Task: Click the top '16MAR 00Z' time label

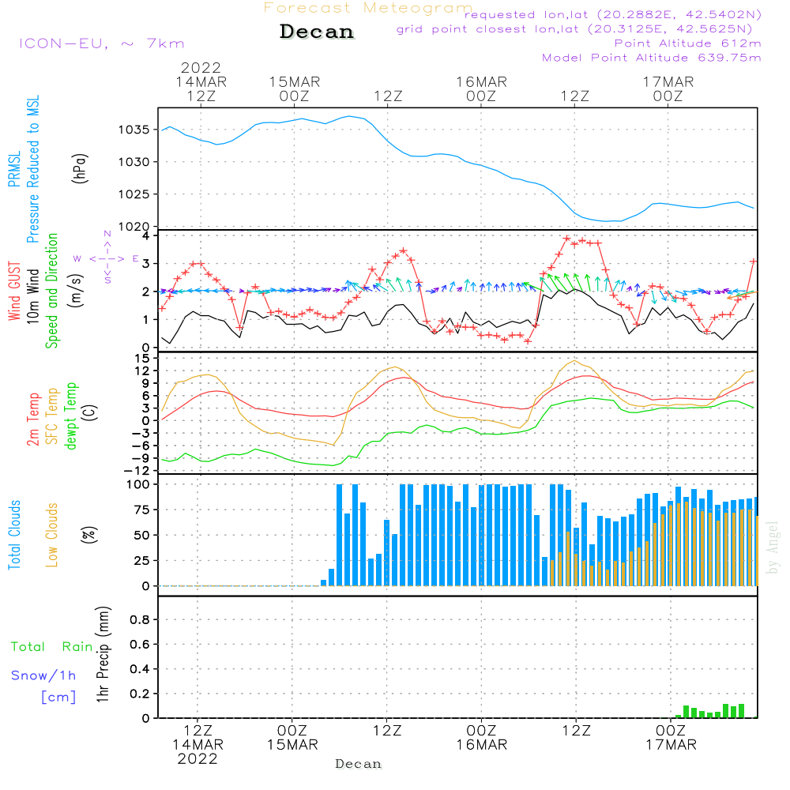Action: point(481,88)
